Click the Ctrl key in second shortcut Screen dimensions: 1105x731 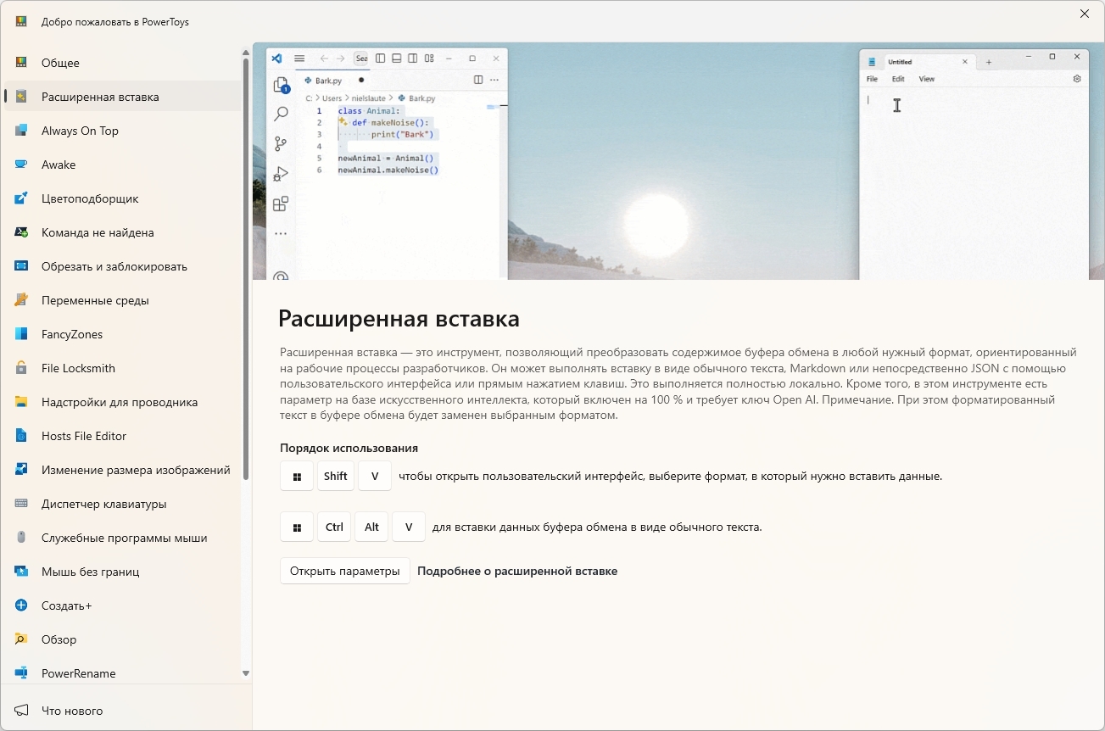[x=334, y=527]
